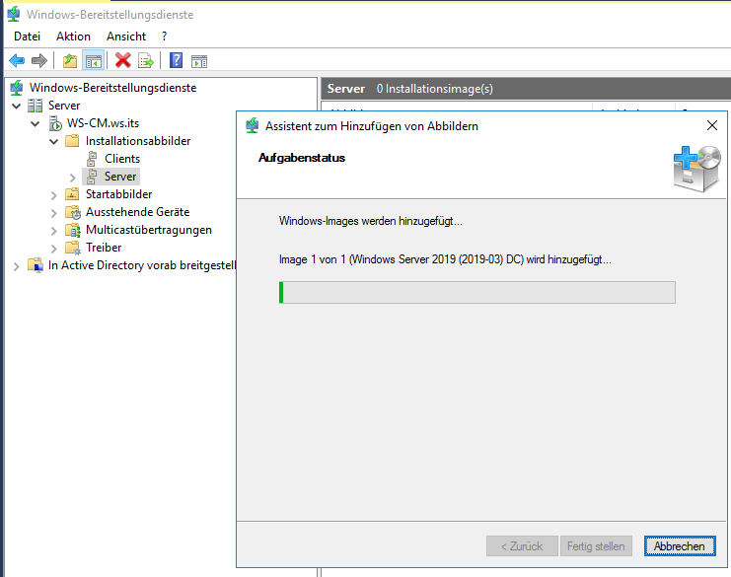Screen dimensions: 731x577
Task: Close the image wizard dialog
Action: click(x=712, y=125)
